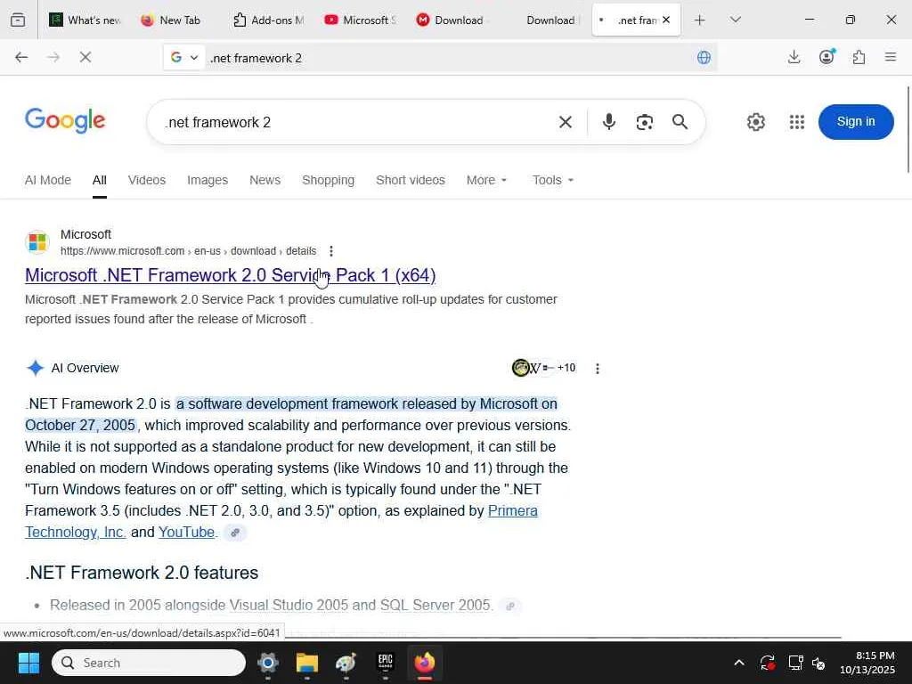Click the translate page icon in the address bar
Image resolution: width=912 pixels, height=684 pixels.
[704, 57]
